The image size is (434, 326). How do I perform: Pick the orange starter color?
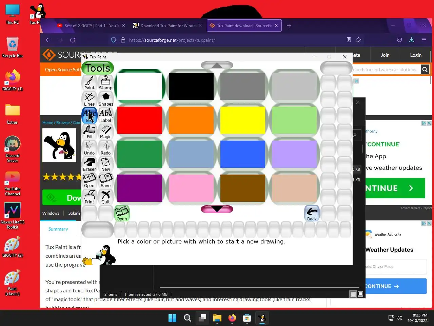[x=191, y=120]
